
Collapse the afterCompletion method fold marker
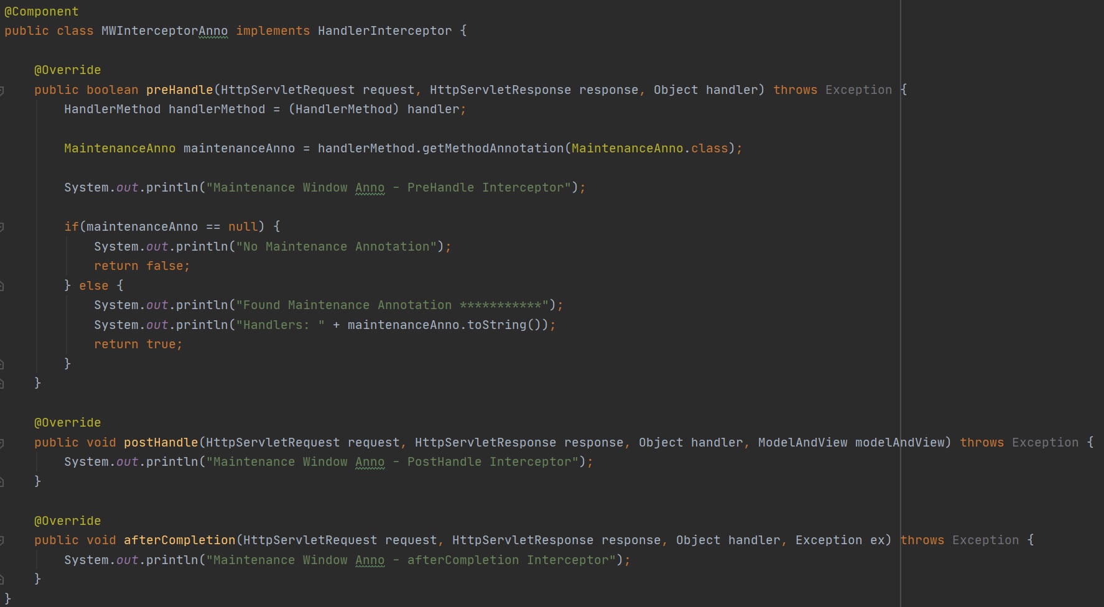[x=2, y=541]
